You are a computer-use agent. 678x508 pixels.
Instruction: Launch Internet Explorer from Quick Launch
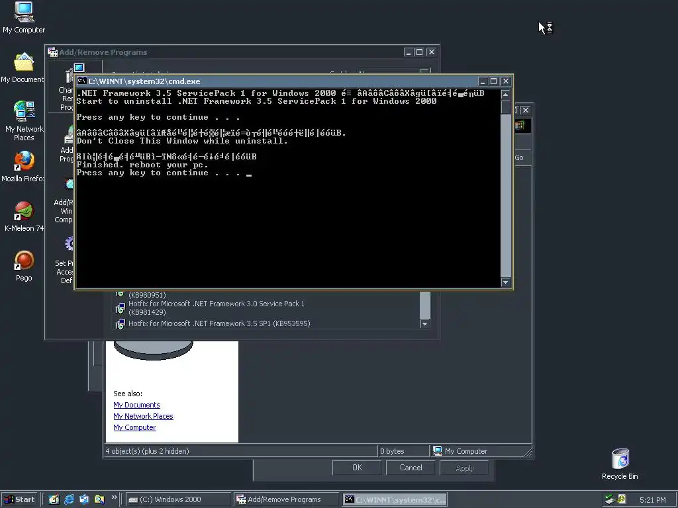point(69,499)
